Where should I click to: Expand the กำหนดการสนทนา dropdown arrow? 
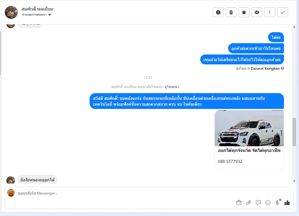tap(50, 15)
